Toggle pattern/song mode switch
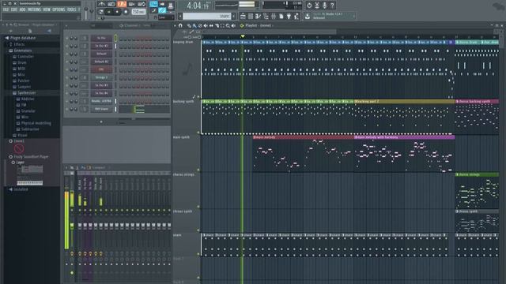 [101, 12]
